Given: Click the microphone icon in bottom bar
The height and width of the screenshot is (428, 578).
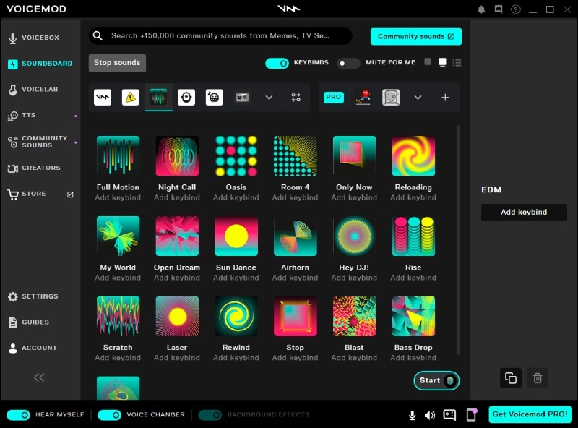Looking at the screenshot, I should [x=412, y=415].
